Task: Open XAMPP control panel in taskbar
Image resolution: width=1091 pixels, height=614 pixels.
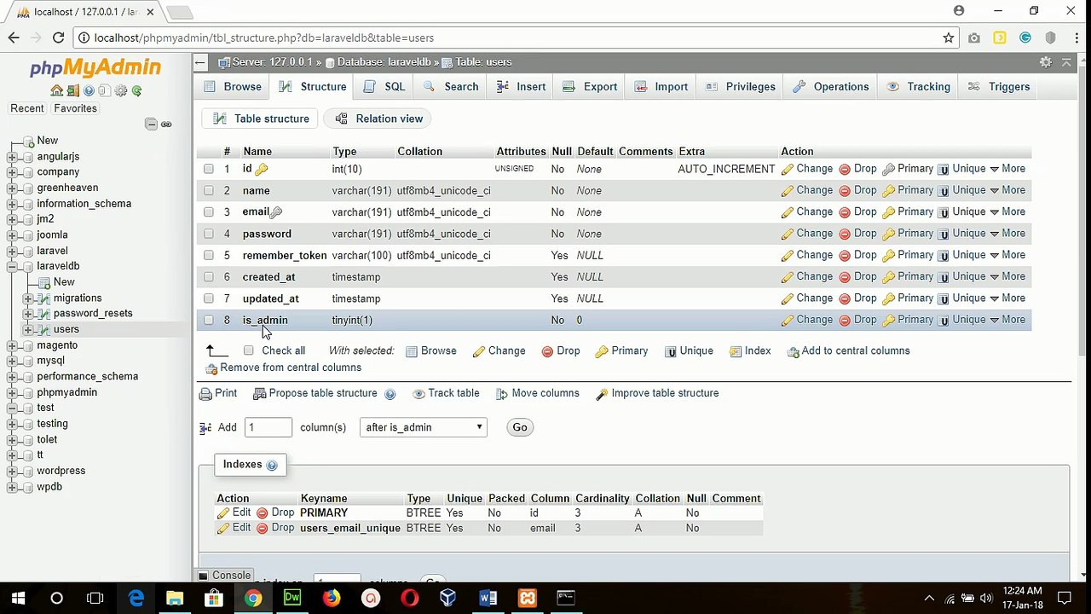Action: pyautogui.click(x=528, y=598)
